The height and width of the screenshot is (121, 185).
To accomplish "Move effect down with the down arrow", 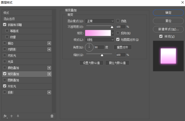I will click(x=18, y=116).
